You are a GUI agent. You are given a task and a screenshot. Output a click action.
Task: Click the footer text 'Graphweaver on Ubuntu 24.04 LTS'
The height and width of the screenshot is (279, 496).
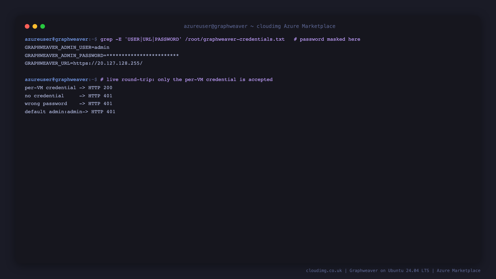click(389, 270)
